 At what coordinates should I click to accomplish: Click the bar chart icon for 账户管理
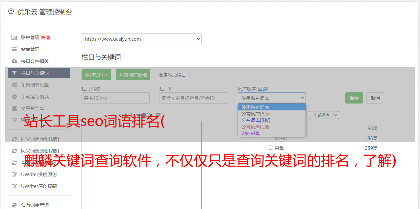pos(14,37)
